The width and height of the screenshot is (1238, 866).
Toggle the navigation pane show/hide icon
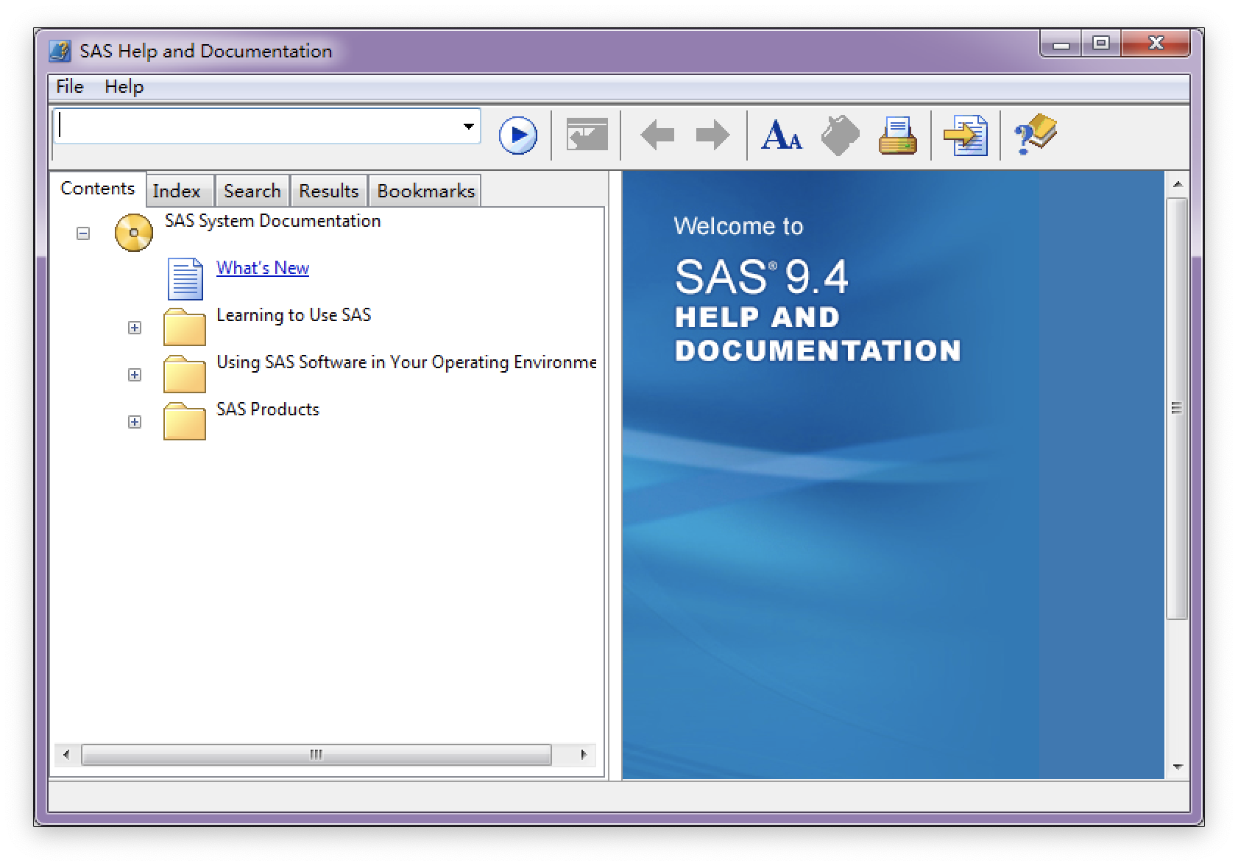[587, 135]
